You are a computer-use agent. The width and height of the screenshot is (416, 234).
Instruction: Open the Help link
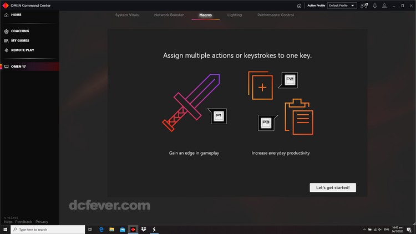click(8, 222)
